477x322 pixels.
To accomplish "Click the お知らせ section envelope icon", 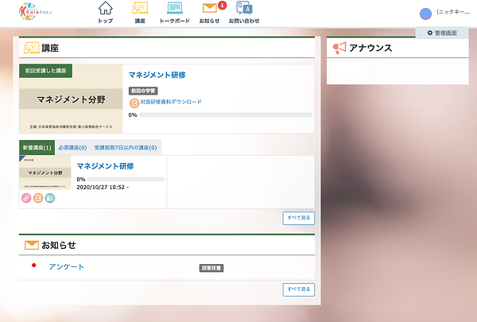I will (32, 245).
